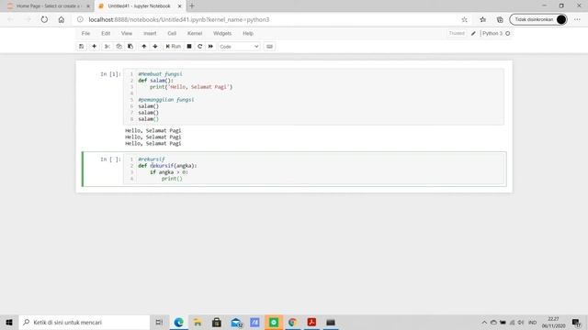Refresh the page
The height and width of the screenshot is (330, 588).
tap(44, 19)
